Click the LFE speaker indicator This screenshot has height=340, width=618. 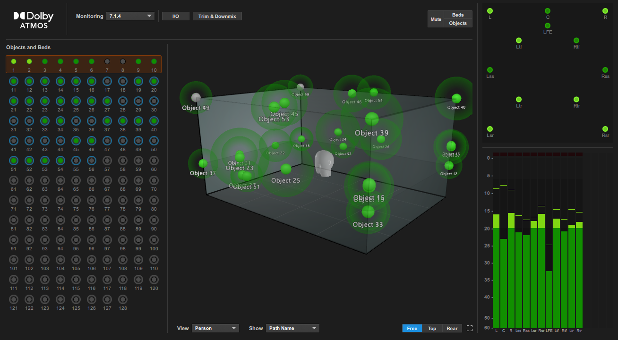[548, 26]
